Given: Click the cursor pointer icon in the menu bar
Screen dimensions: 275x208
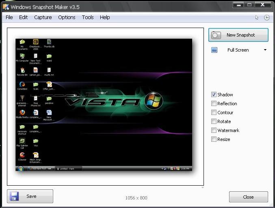Looking at the screenshot, I should 257,17.
